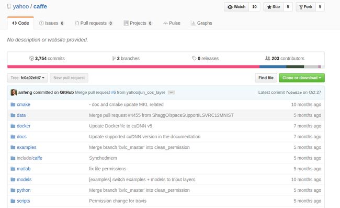Open the examples folder name link
The height and width of the screenshot is (208, 340).
click(x=27, y=147)
